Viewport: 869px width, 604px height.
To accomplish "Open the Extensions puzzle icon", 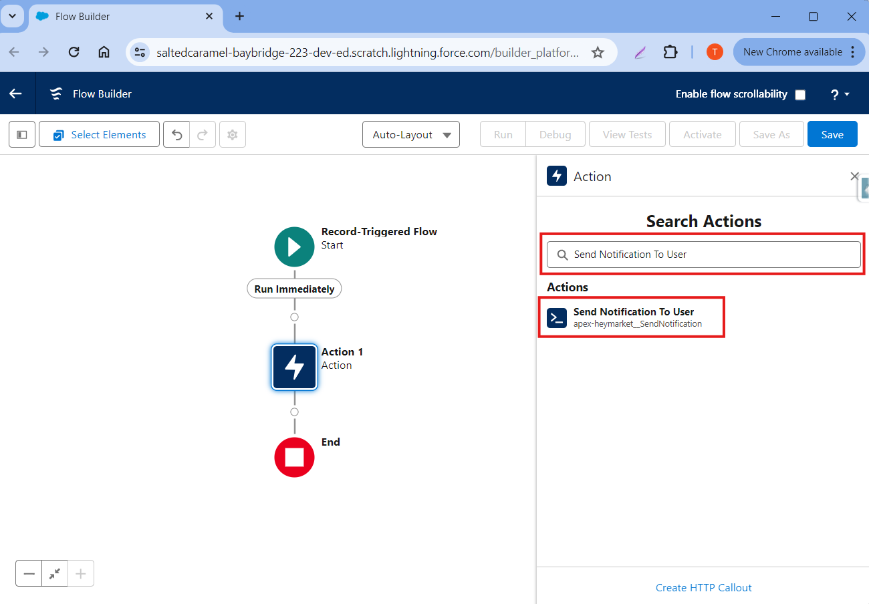I will (670, 52).
